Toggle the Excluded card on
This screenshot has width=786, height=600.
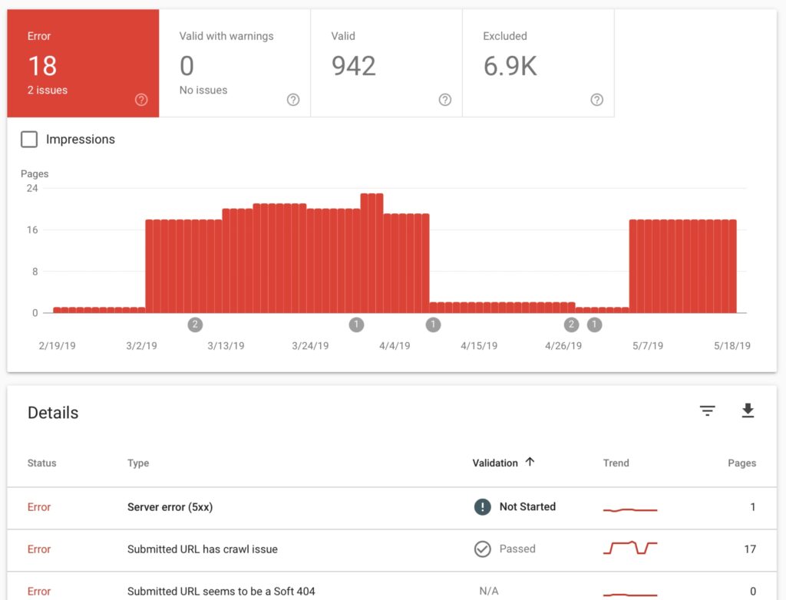coord(537,61)
